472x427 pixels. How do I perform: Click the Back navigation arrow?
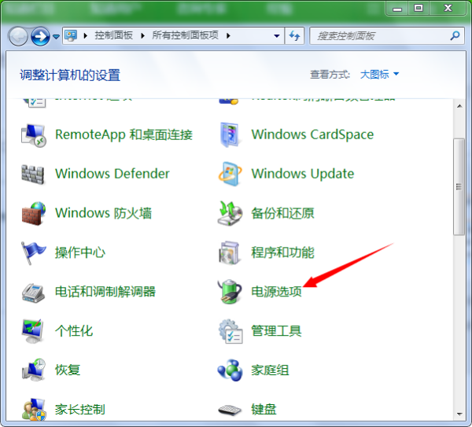18,36
